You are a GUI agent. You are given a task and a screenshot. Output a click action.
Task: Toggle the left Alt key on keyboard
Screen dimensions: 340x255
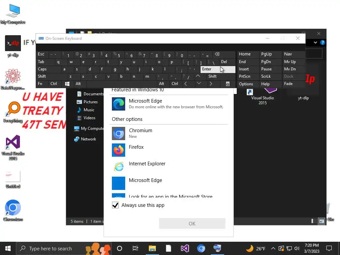[x=80, y=84]
